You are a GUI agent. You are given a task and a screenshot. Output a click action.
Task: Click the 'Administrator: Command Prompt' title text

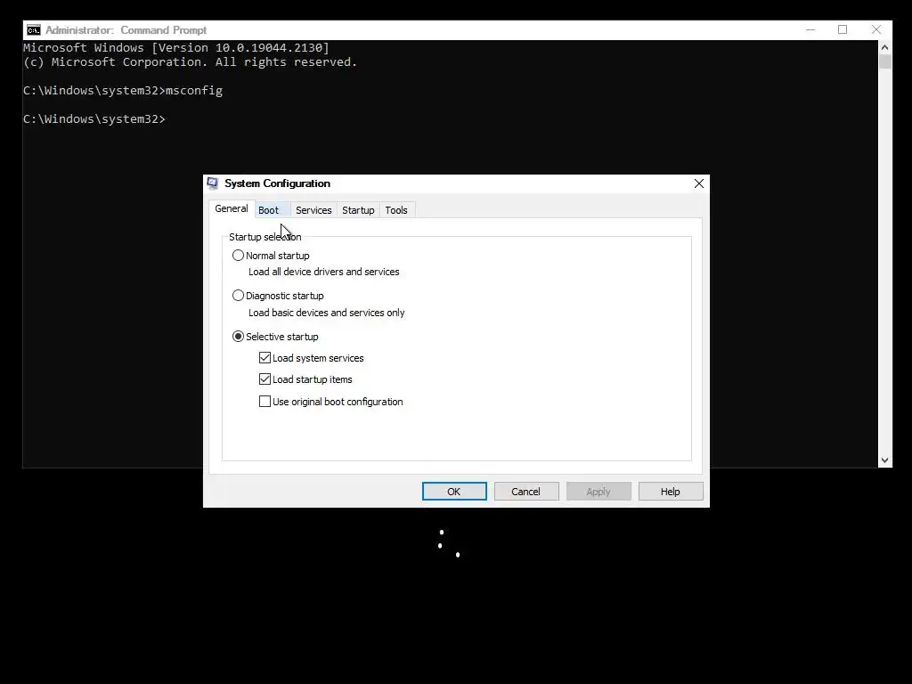(x=126, y=30)
